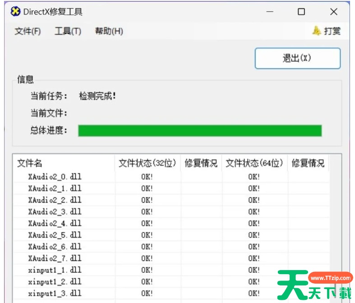Open the 文件(F) menu
Viewport: 355px width, 303px height.
coord(28,31)
